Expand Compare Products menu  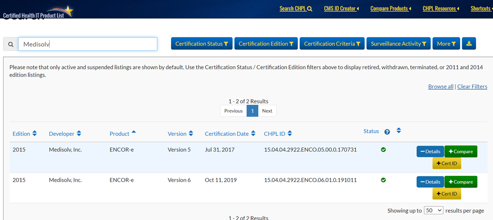391,9
